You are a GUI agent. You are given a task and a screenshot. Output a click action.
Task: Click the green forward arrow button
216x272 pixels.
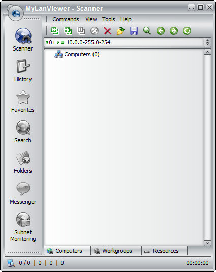pyautogui.click(x=174, y=31)
